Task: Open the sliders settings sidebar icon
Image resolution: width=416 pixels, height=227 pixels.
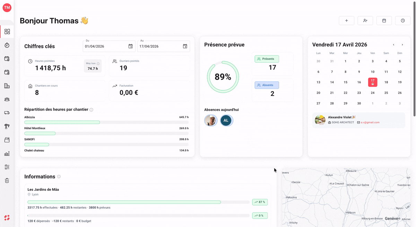Action: tap(7, 167)
